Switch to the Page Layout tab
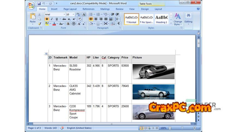Screen dimensions: 228x132 70,9
